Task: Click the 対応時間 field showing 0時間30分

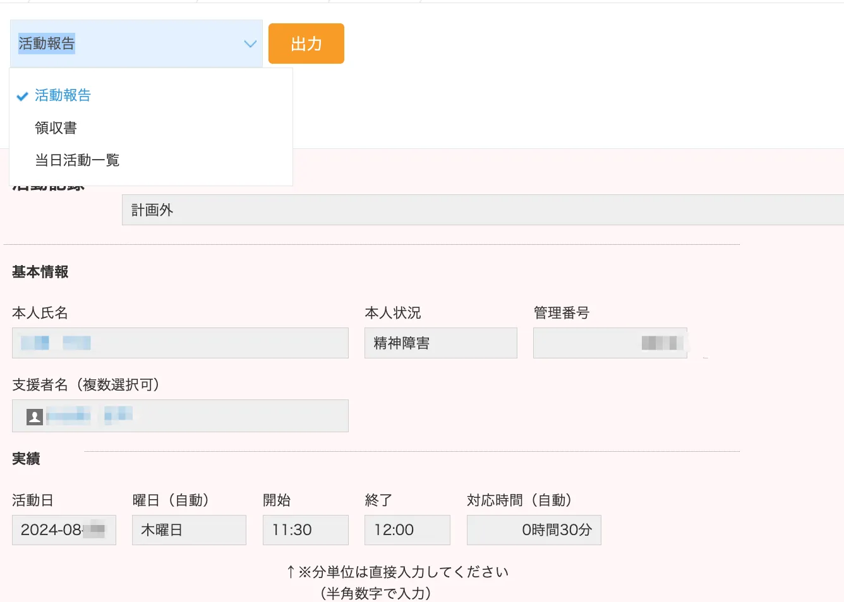Action: point(534,530)
